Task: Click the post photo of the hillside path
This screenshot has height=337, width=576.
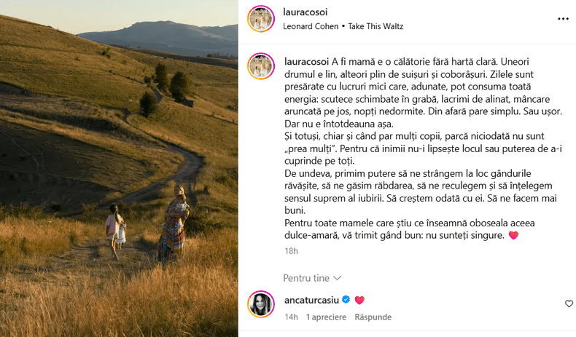Action: pyautogui.click(x=119, y=169)
